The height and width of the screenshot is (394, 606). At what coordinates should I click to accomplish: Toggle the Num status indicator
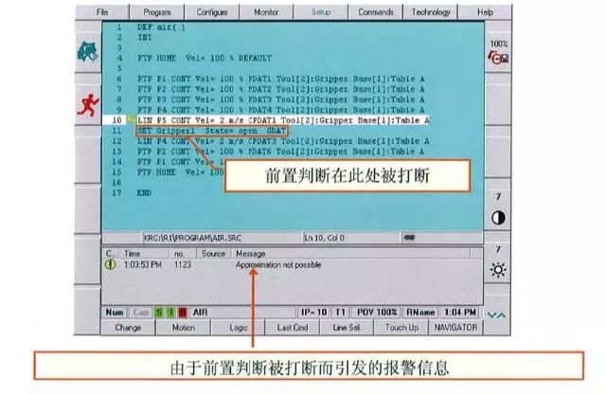point(115,312)
